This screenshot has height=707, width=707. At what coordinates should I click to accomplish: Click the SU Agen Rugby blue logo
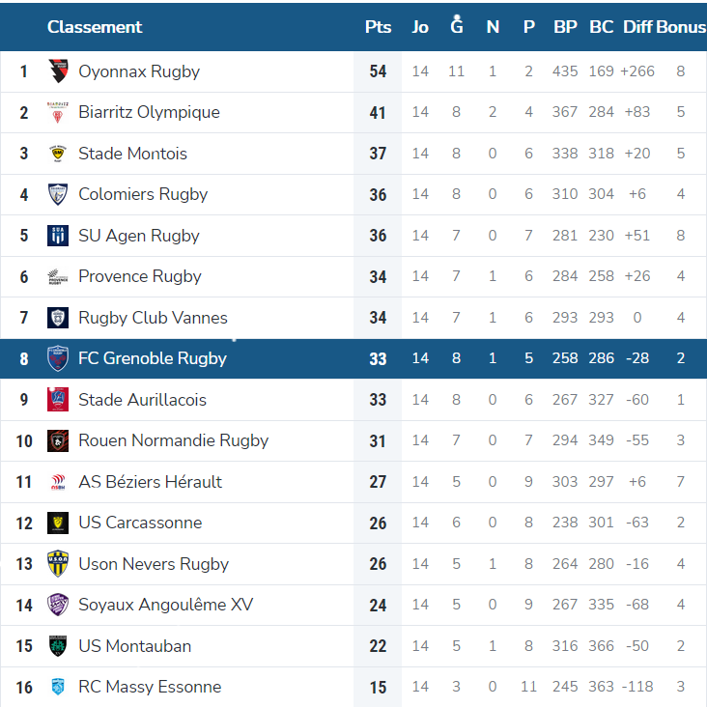point(58,236)
